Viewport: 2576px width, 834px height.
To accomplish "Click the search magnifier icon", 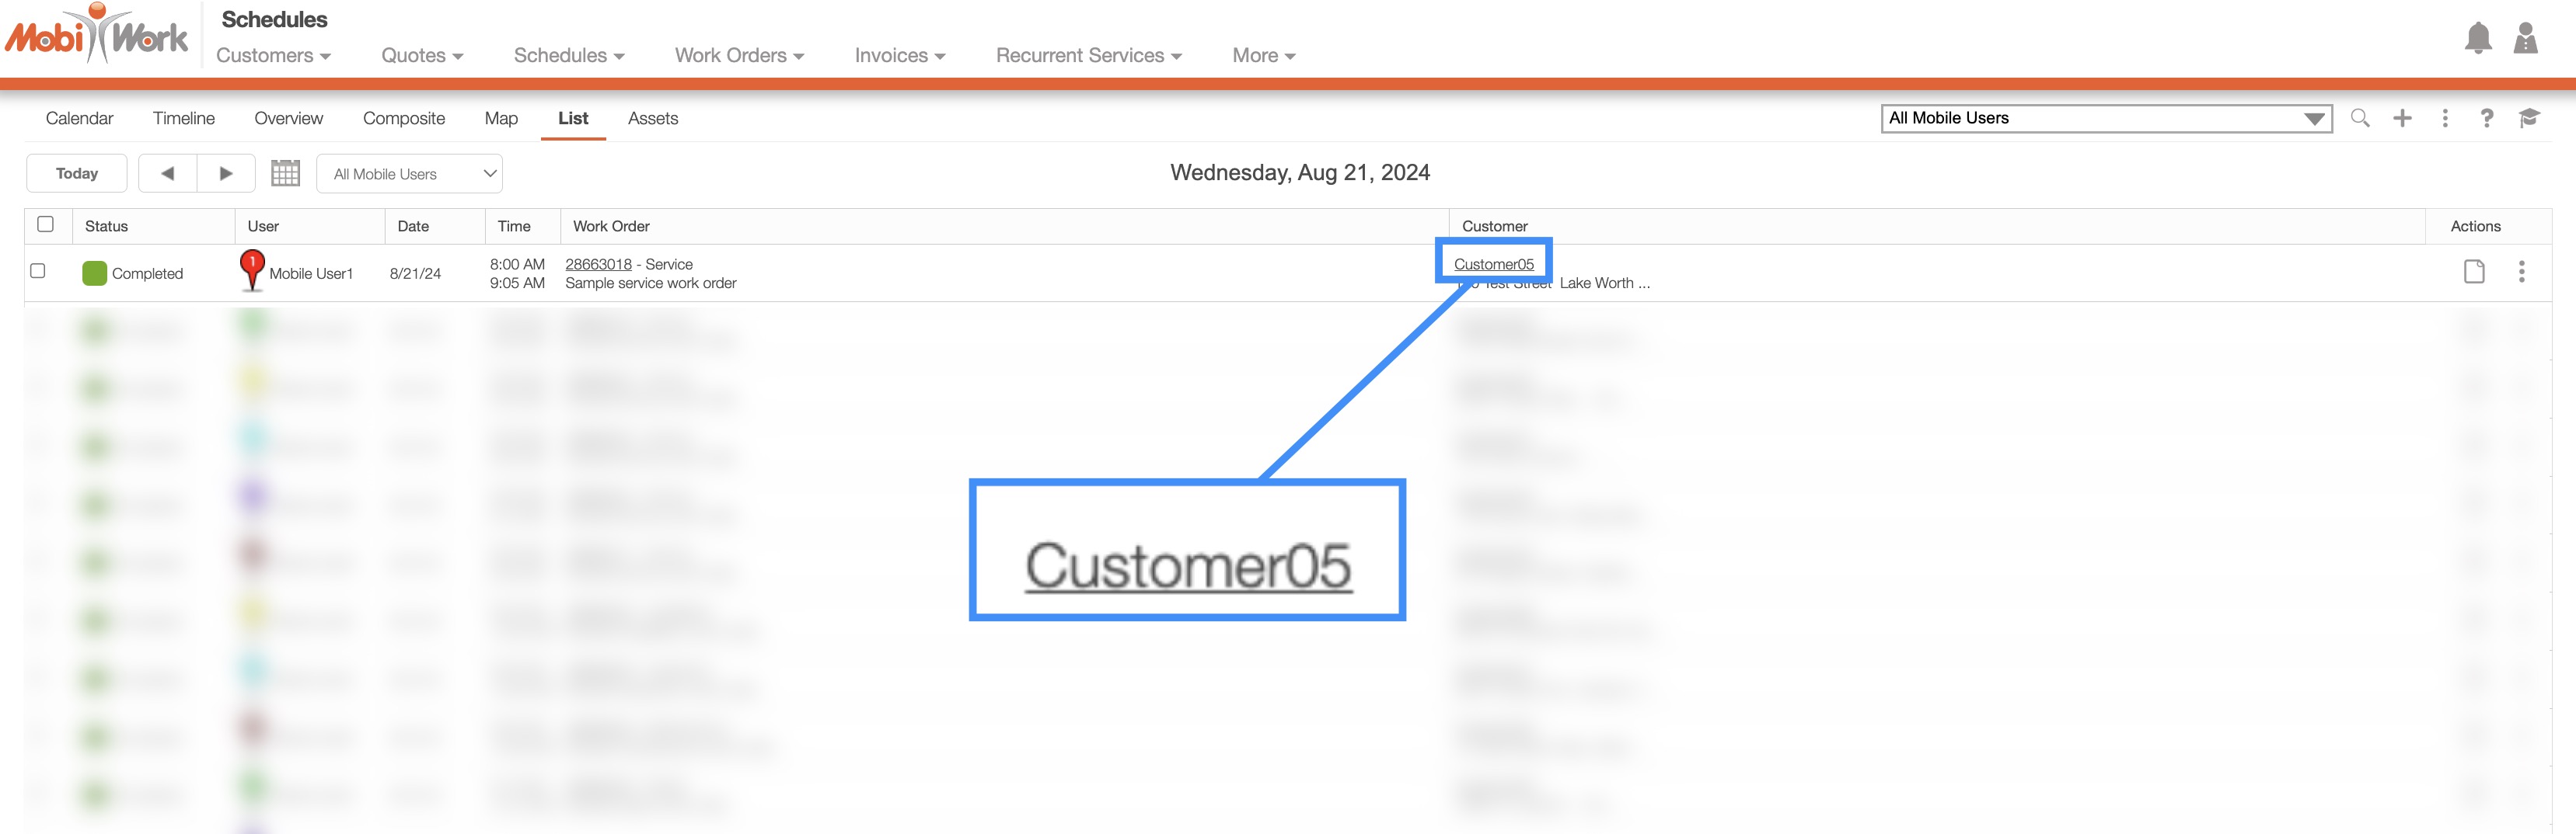I will pyautogui.click(x=2360, y=119).
